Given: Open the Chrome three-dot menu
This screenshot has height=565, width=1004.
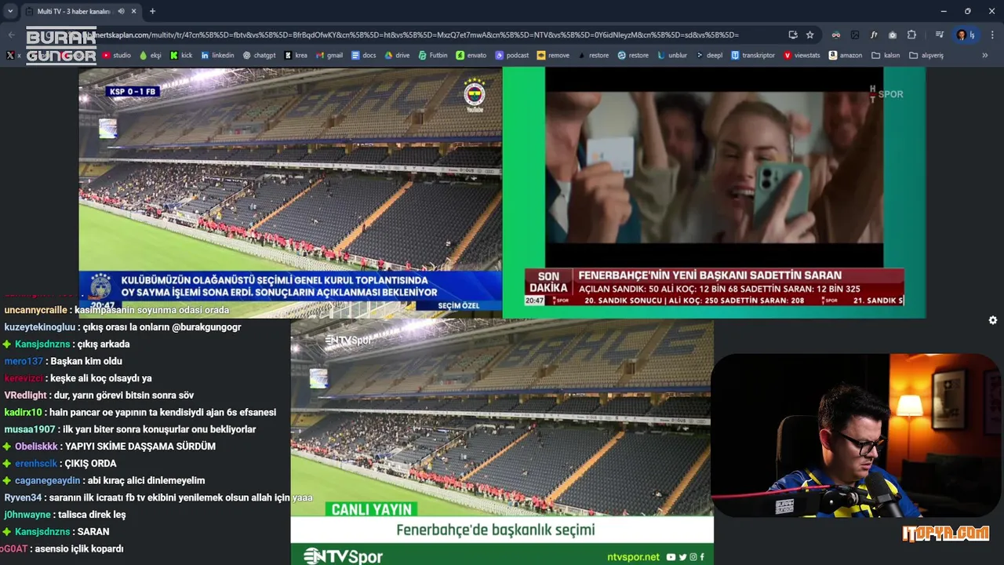Looking at the screenshot, I should point(992,35).
